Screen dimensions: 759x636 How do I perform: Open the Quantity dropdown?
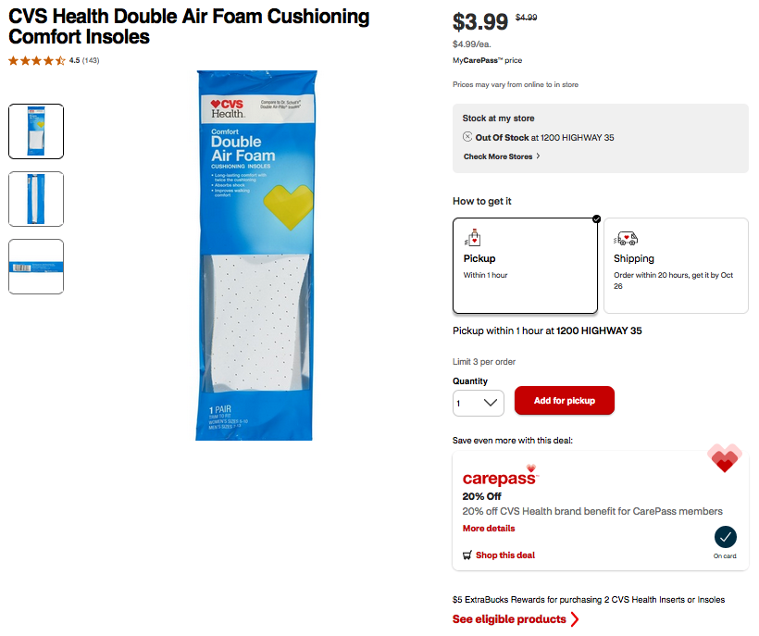click(x=478, y=403)
